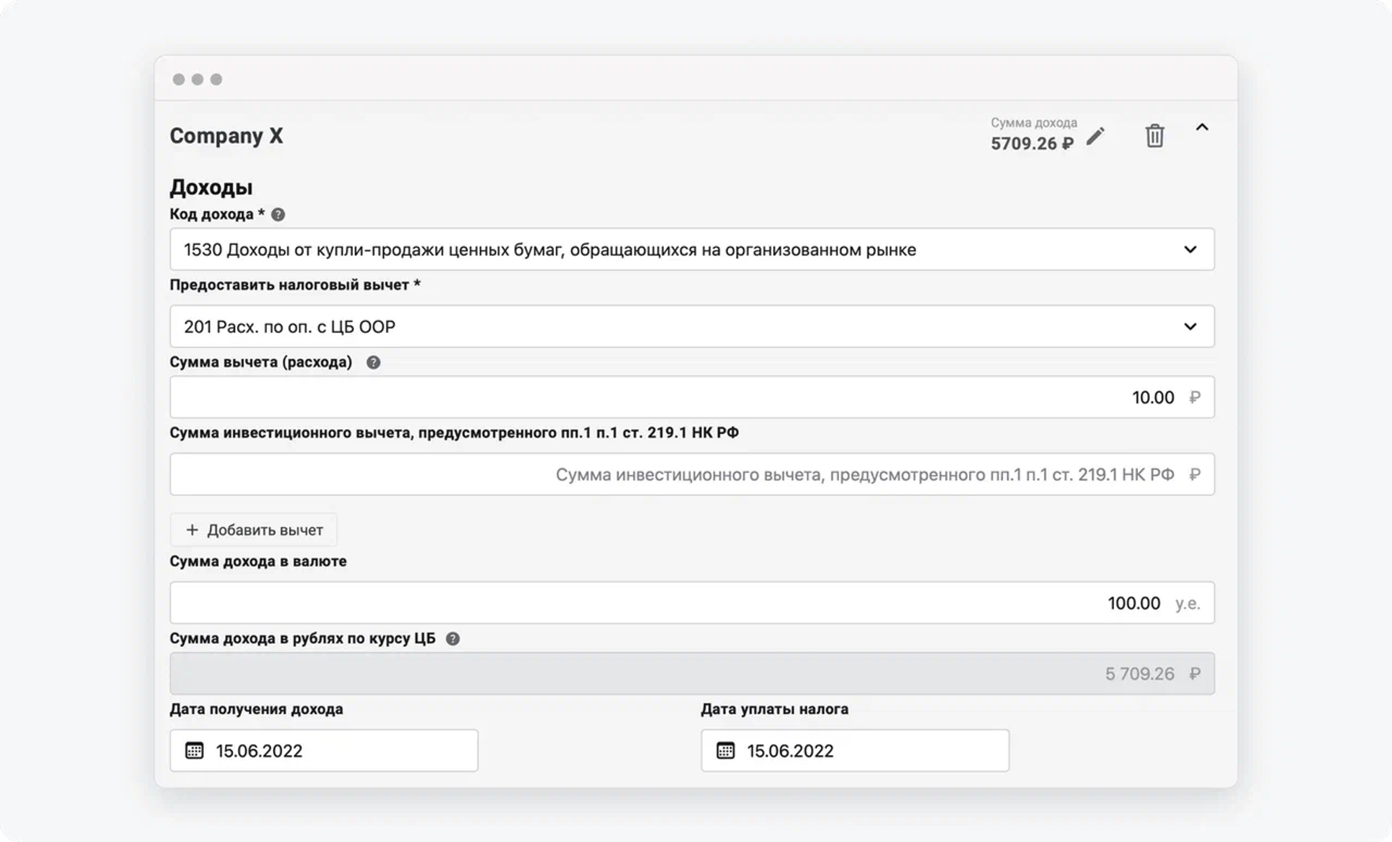Open help tooltip next to Сумма вычета (расхода)

point(374,362)
